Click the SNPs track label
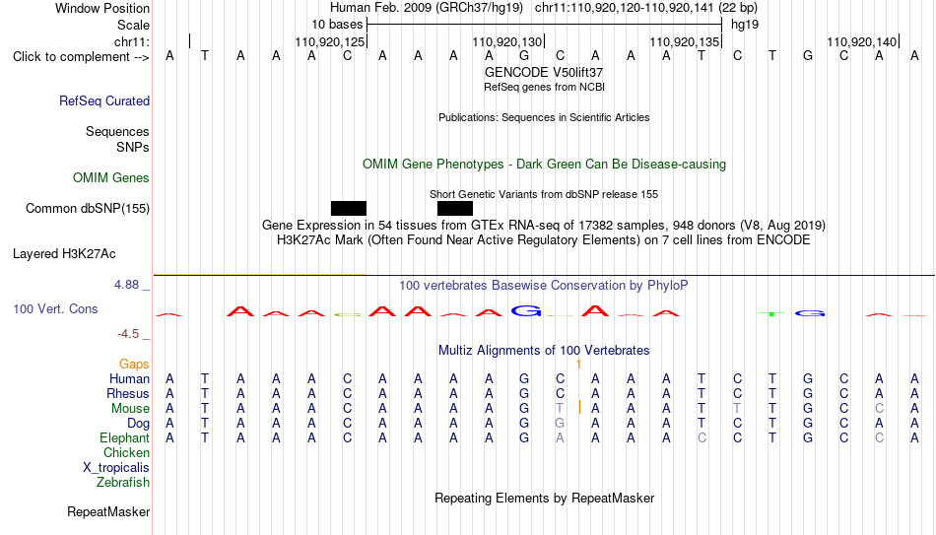Viewport: 936px width, 535px height. point(133,147)
